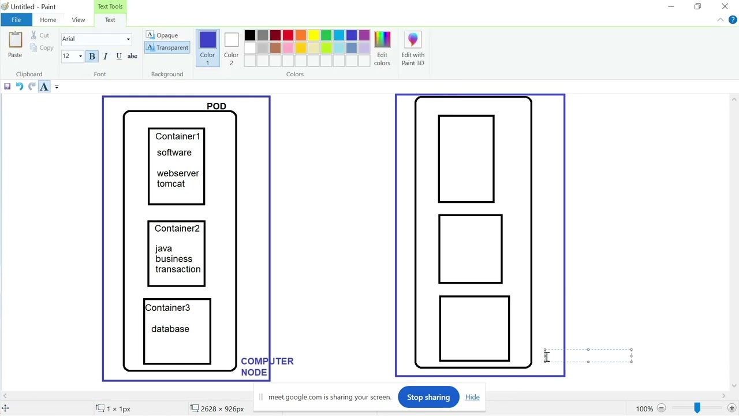Collapse the ribbon with the chevron
739x416 pixels.
[x=721, y=20]
